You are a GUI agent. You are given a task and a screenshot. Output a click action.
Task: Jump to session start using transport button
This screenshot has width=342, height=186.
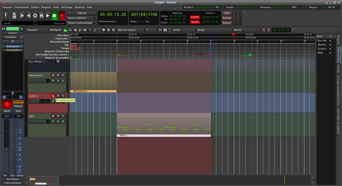coord(22,15)
